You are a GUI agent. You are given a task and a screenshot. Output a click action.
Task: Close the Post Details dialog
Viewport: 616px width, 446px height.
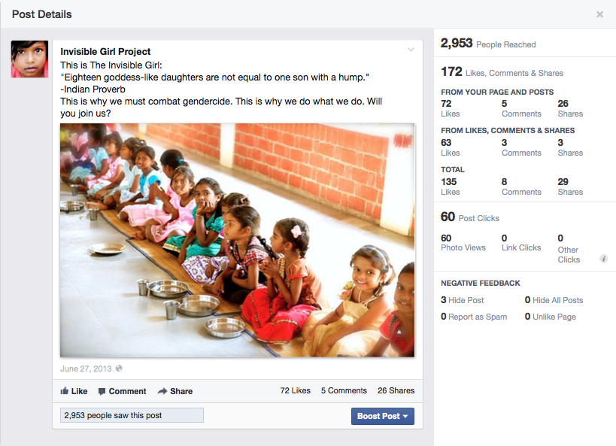[x=599, y=14]
